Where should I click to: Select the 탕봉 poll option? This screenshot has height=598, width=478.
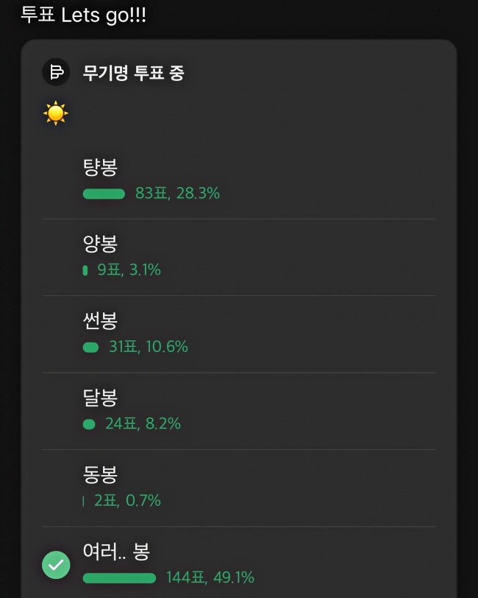click(100, 168)
